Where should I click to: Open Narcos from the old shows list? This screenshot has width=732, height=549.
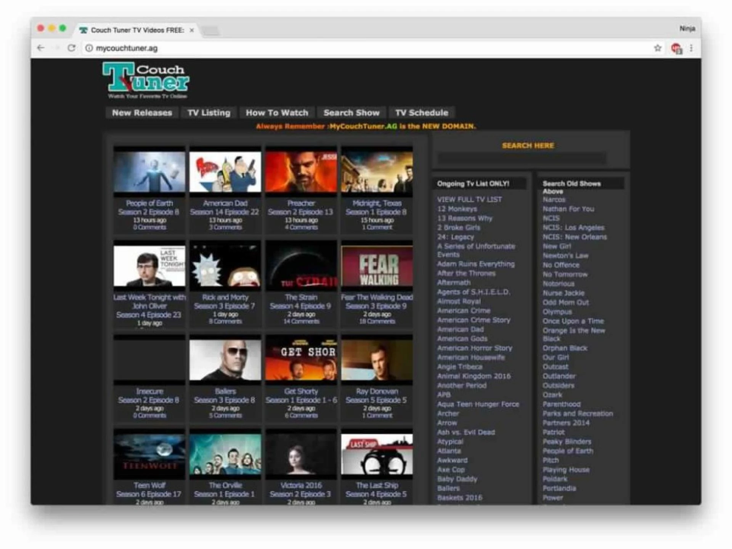tap(554, 200)
